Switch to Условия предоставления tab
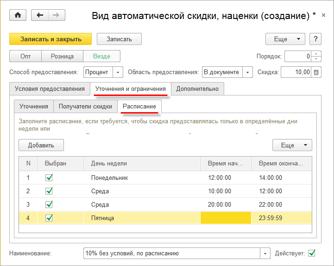Image resolution: width=334 pixels, height=266 pixels. (50, 89)
